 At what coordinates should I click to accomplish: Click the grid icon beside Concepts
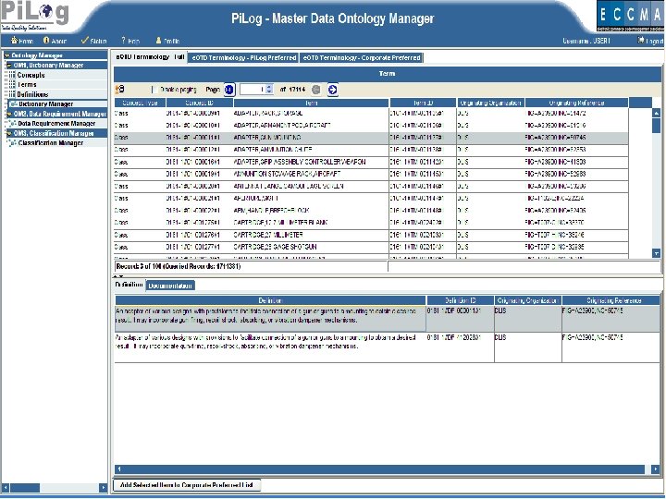(x=12, y=75)
